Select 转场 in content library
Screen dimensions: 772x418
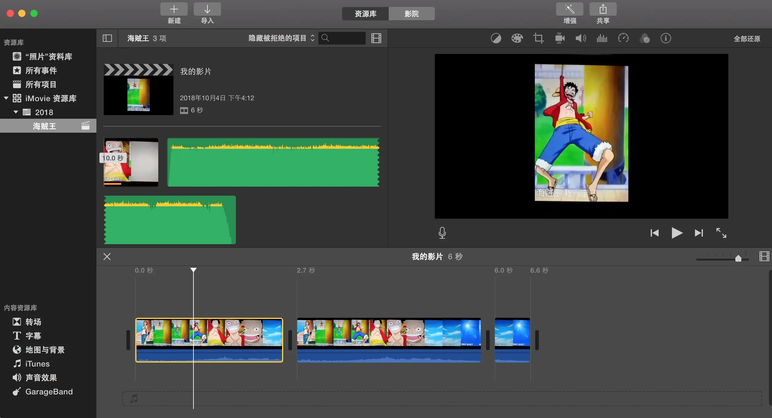point(33,322)
